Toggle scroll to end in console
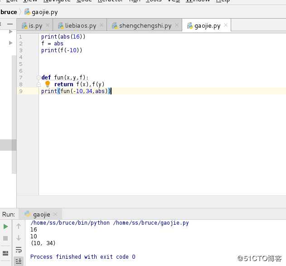The height and width of the screenshot is (266, 286). (19, 261)
